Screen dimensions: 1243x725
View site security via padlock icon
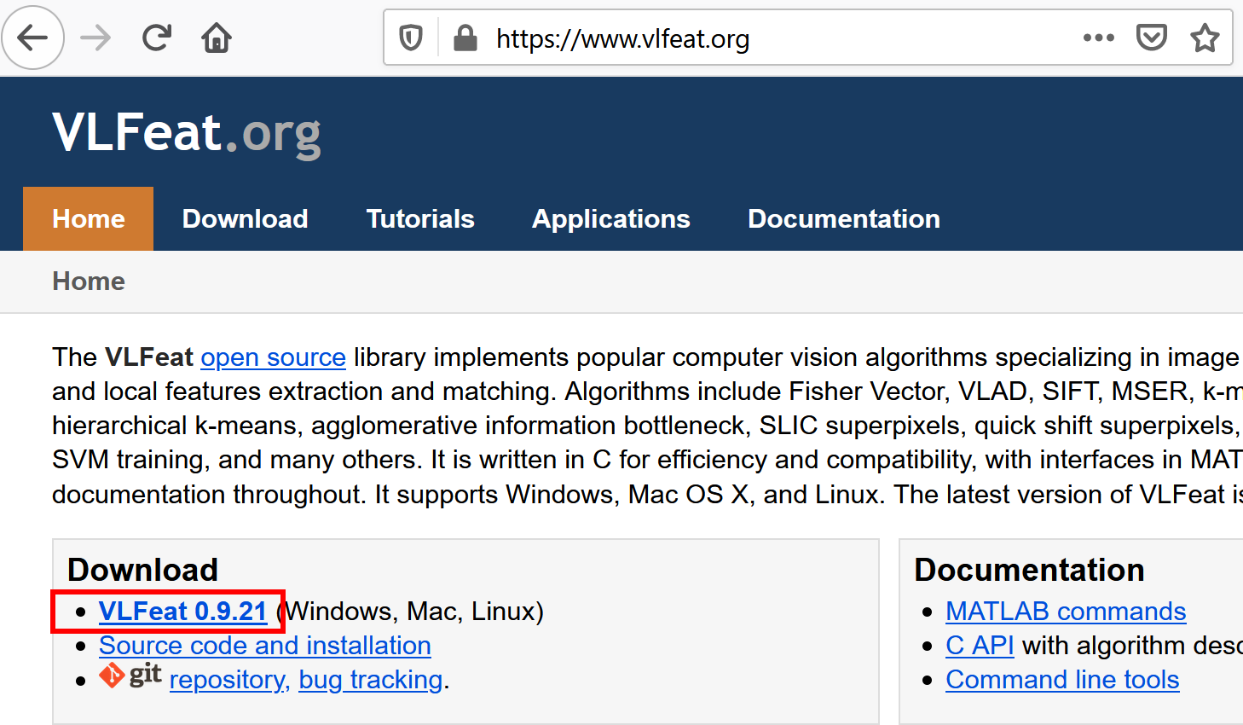click(465, 38)
